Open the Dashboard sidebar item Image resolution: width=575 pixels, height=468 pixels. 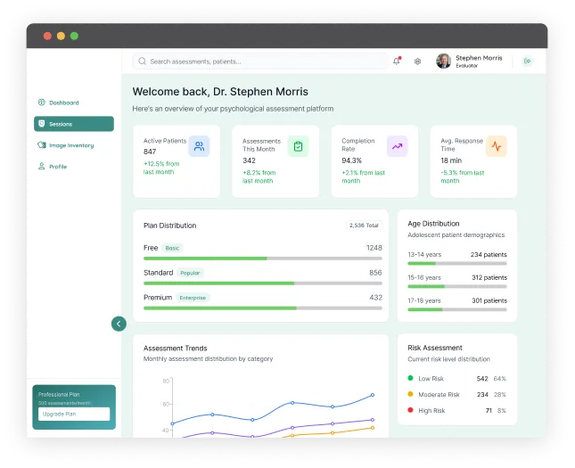(x=63, y=103)
